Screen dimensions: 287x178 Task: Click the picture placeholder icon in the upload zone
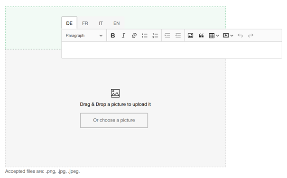[115, 93]
